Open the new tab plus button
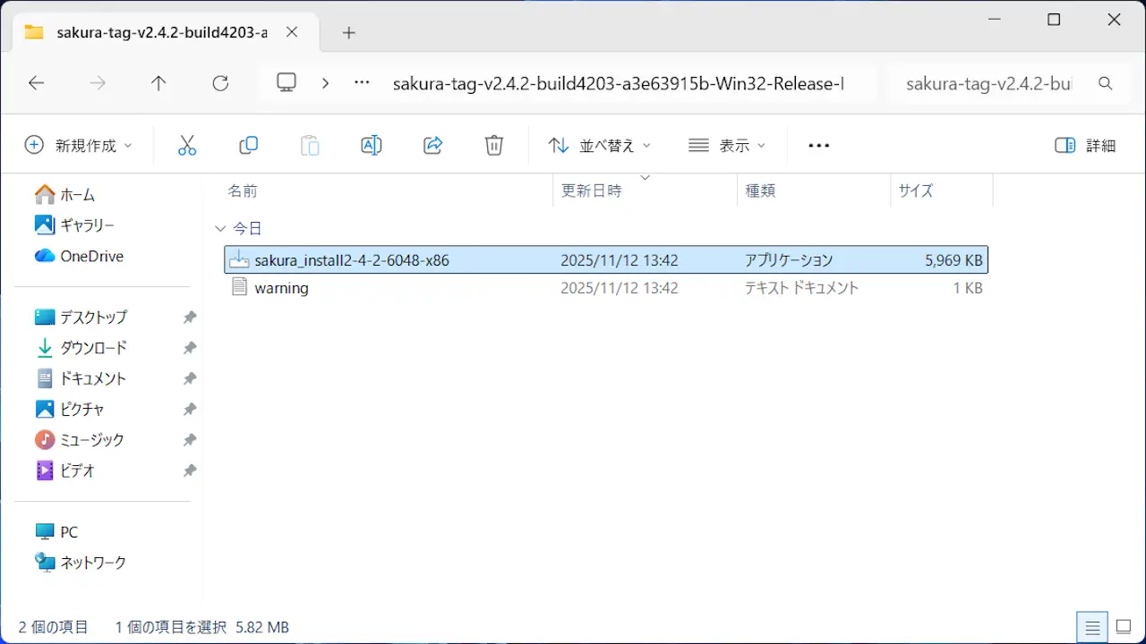Viewport: 1146px width, 644px height. click(349, 33)
